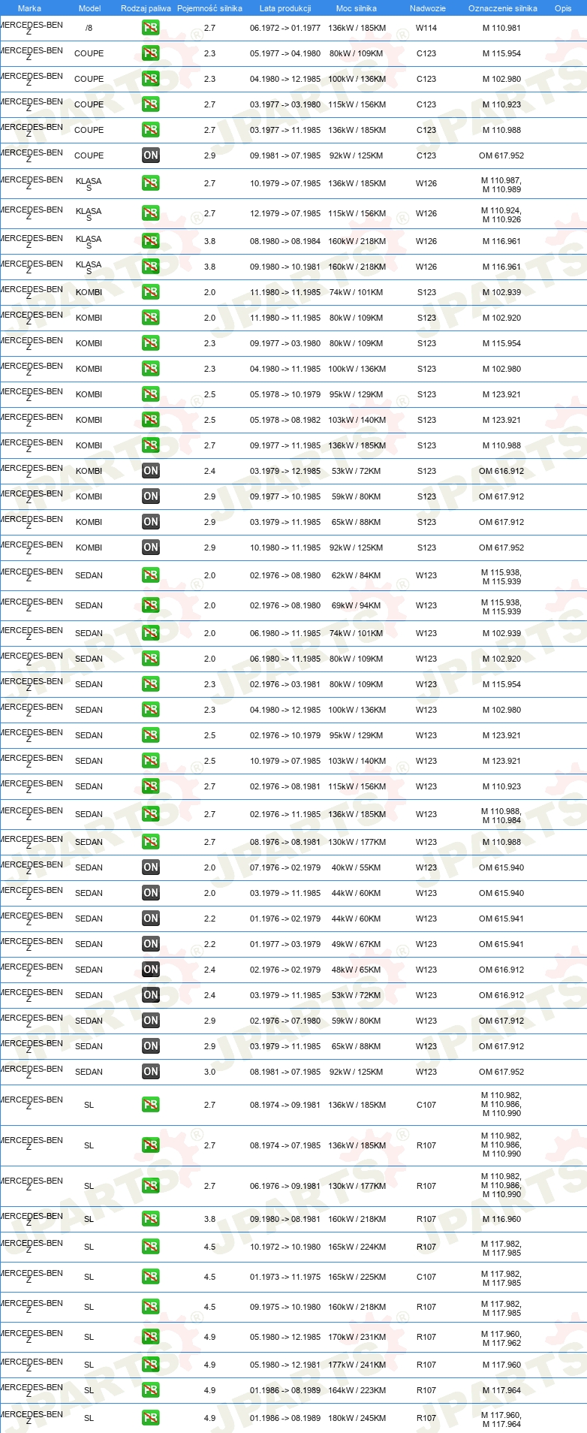
Task: Click the 3.0 engine capacity cell
Action: [209, 1072]
